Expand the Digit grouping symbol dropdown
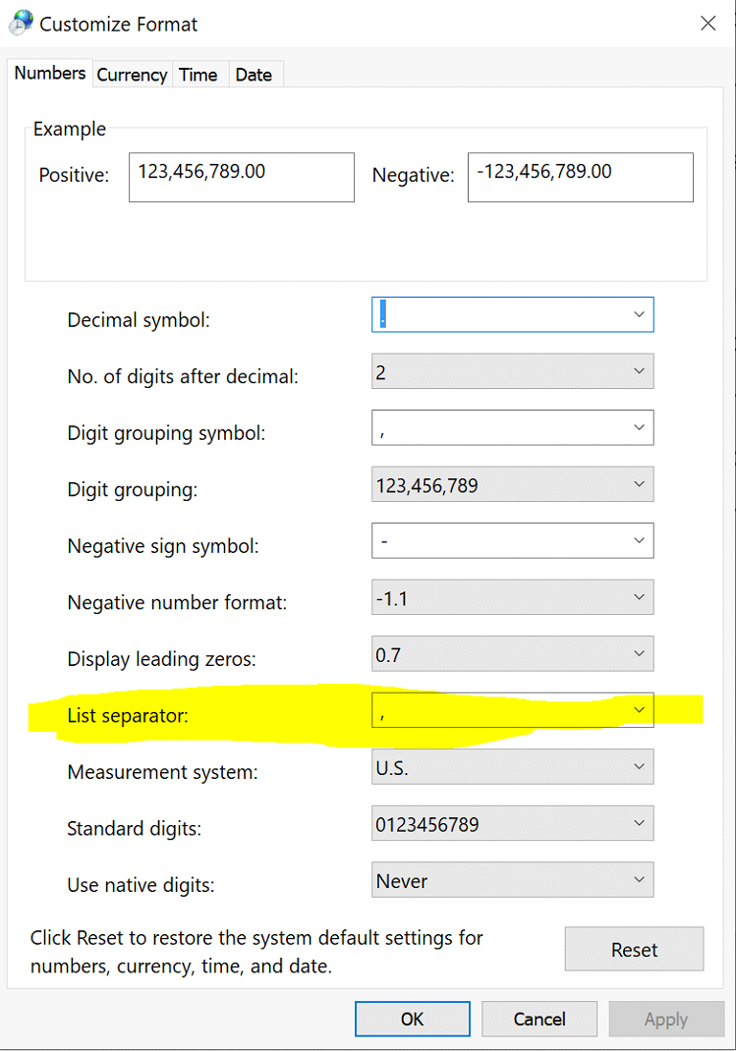This screenshot has width=736, height=1051. click(639, 427)
